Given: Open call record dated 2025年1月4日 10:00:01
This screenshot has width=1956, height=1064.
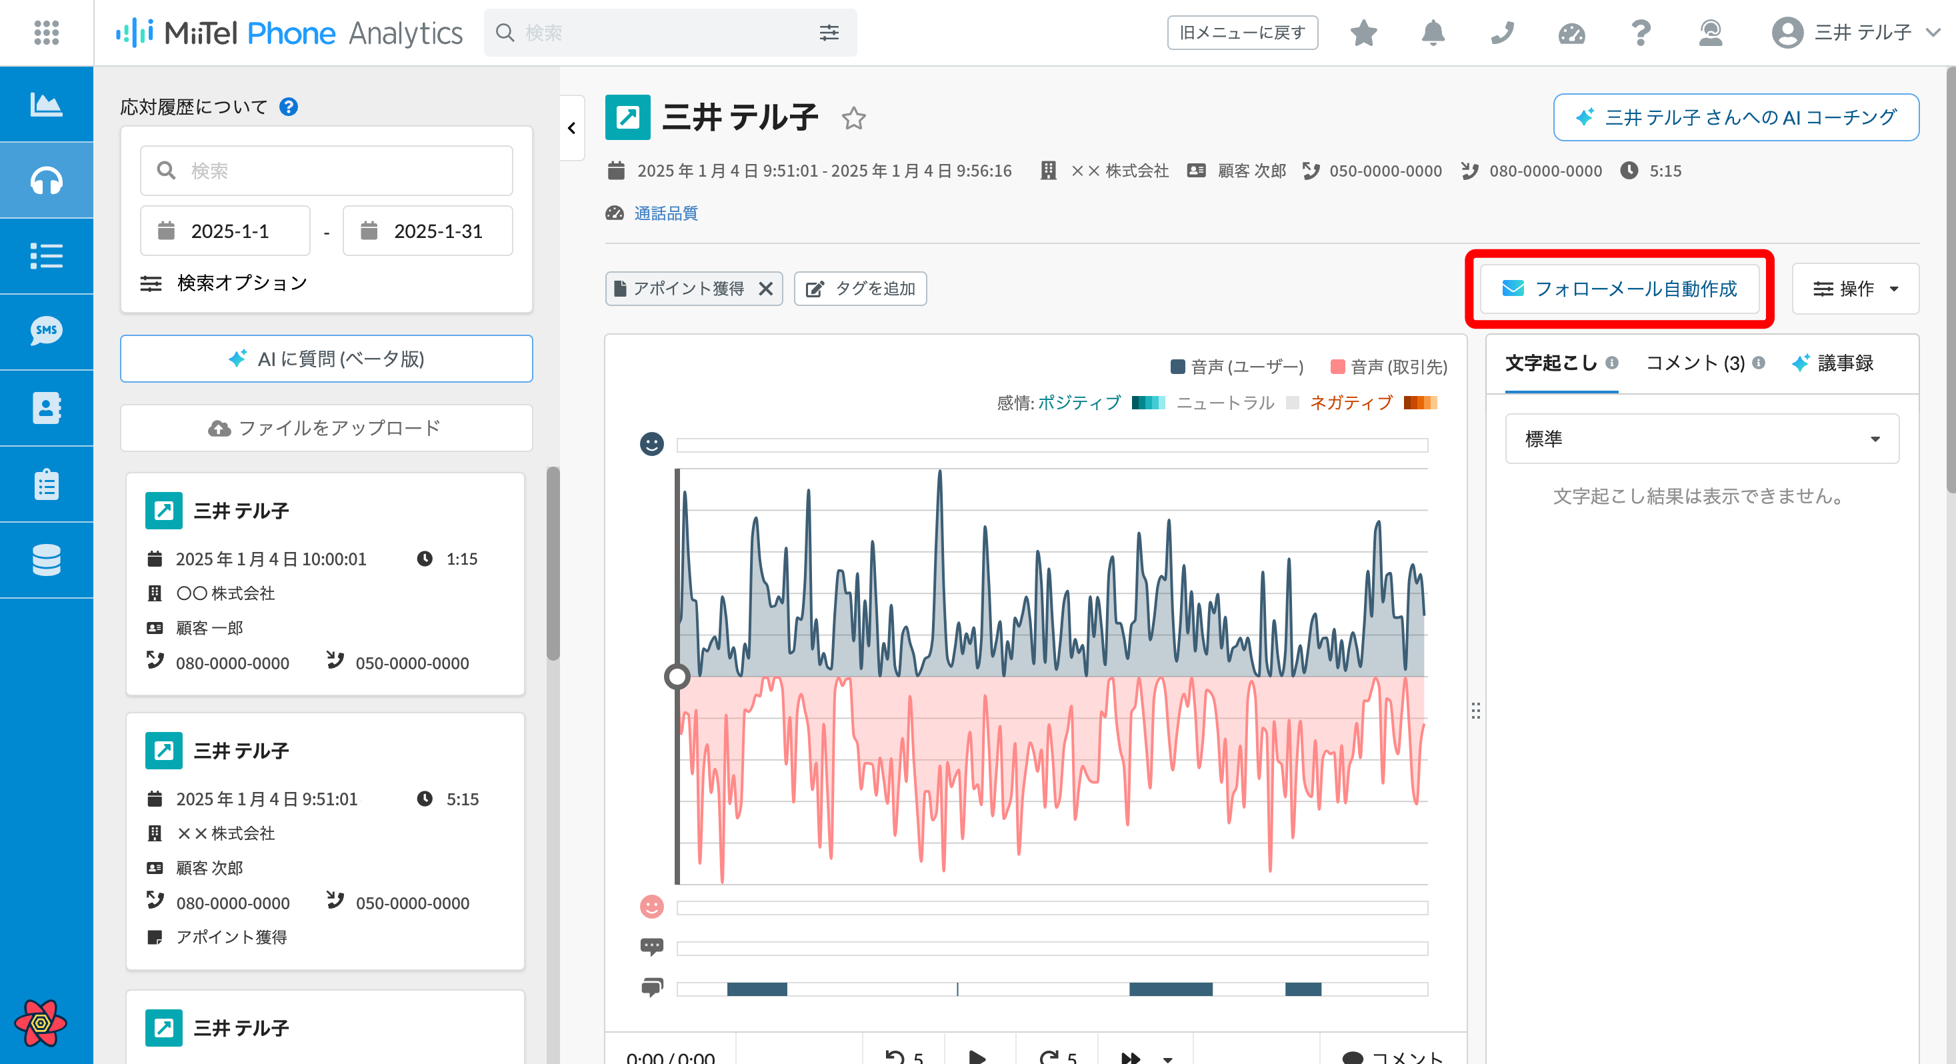Looking at the screenshot, I should 325,583.
